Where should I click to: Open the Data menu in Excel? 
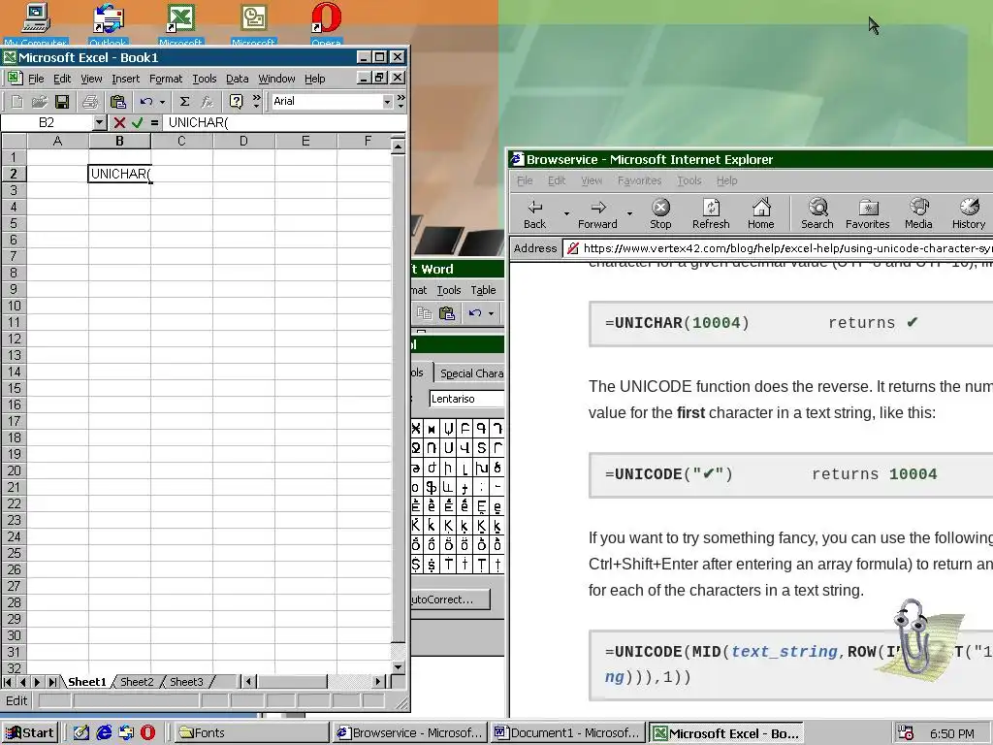tap(237, 79)
